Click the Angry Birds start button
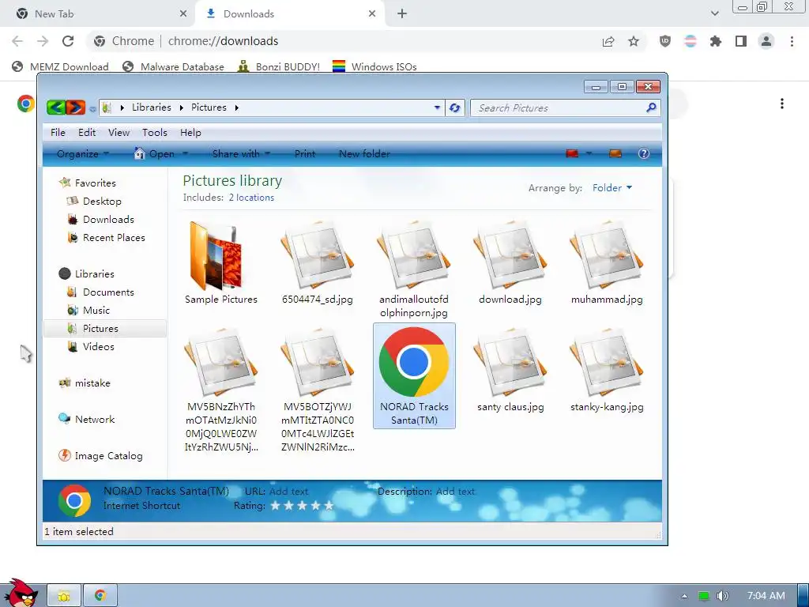809x607 pixels. (20, 594)
